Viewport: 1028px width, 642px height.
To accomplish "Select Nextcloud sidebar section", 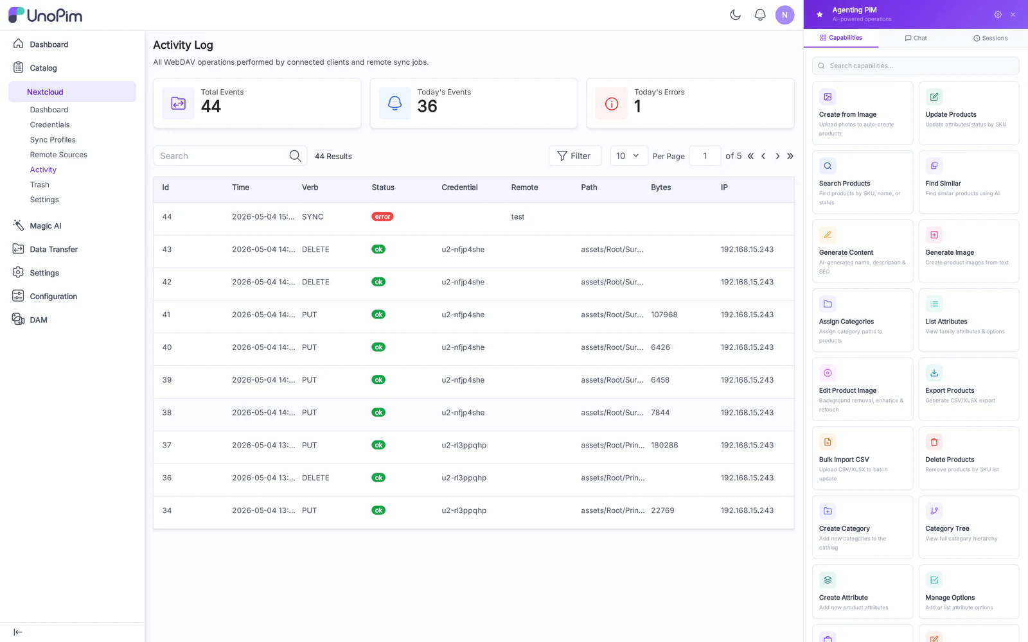I will [72, 92].
